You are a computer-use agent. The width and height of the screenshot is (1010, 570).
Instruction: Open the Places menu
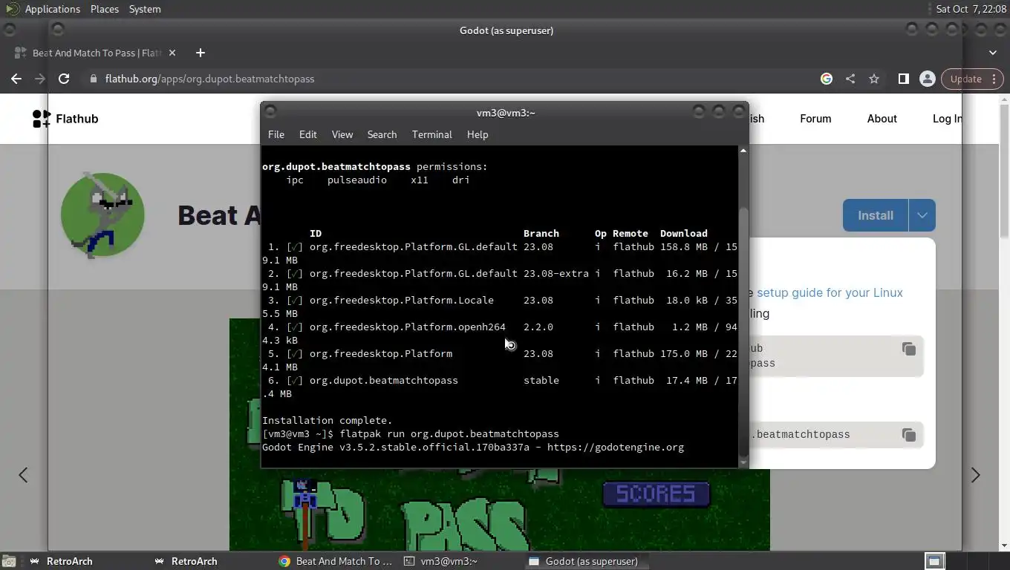click(104, 9)
